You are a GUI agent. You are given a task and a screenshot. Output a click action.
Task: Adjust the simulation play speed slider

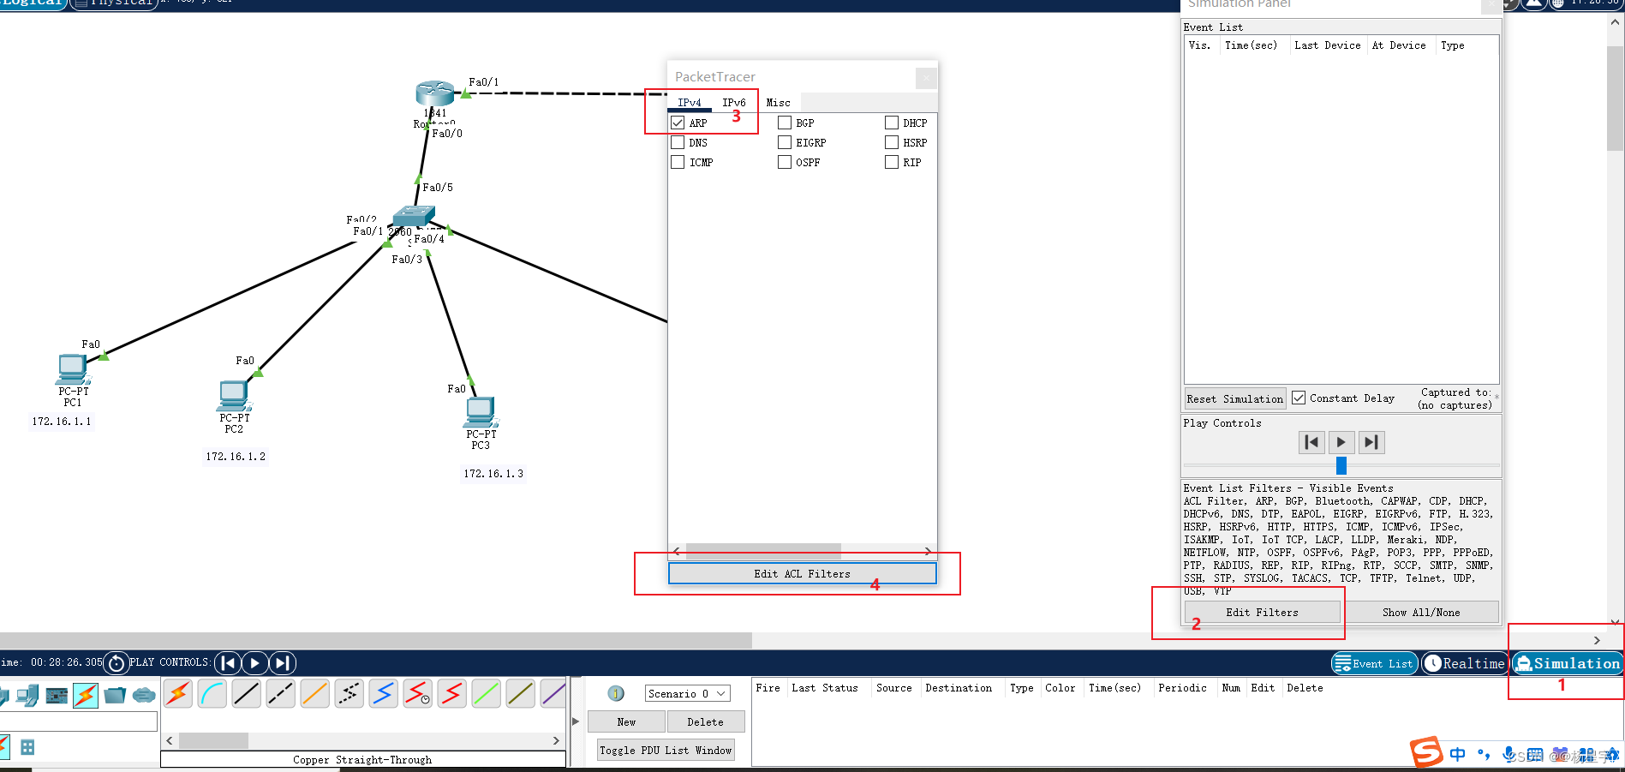click(x=1341, y=466)
